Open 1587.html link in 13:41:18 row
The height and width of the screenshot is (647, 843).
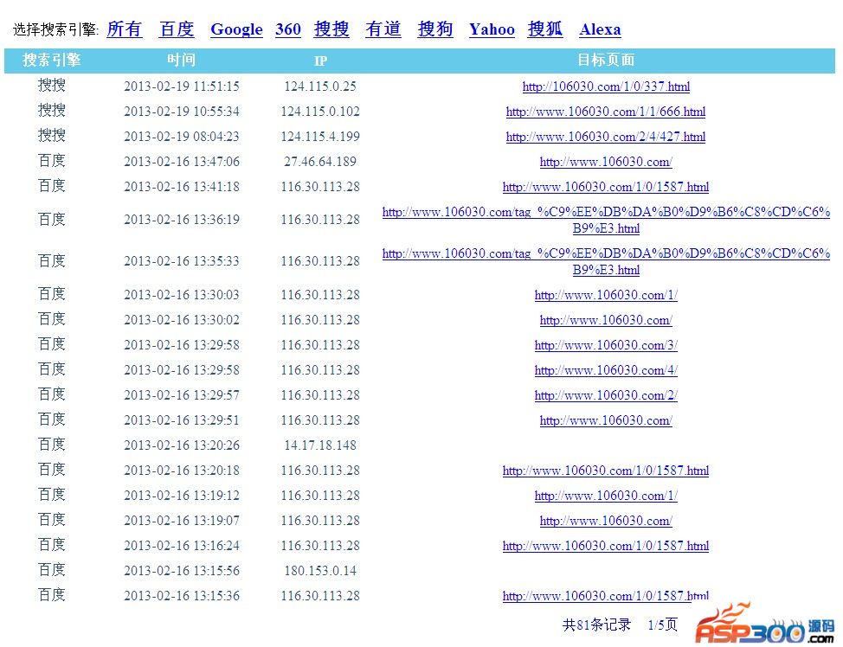click(606, 187)
